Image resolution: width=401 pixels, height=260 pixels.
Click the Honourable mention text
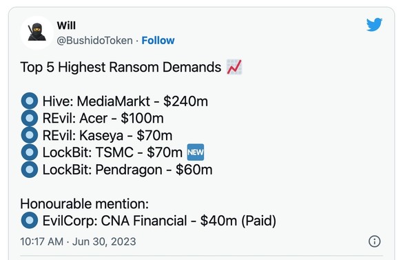tap(84, 204)
